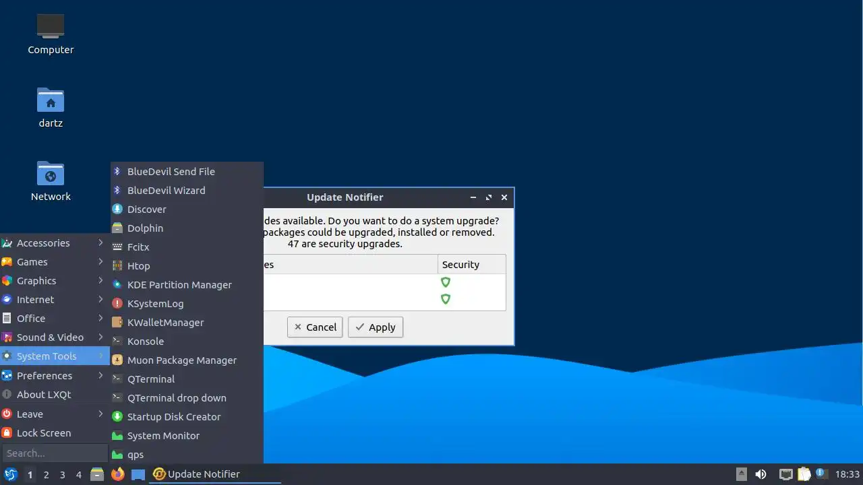Launch Startup Disk Creator
Screen dimensions: 863x485
pos(187,416)
